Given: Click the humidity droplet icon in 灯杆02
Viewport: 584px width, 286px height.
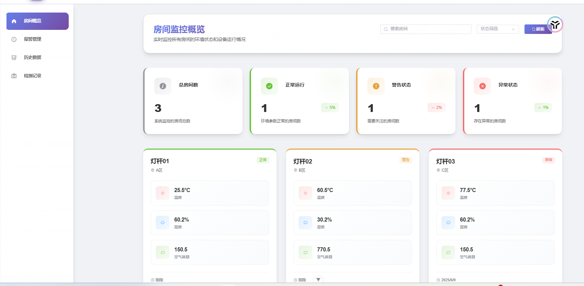Looking at the screenshot, I should point(305,223).
